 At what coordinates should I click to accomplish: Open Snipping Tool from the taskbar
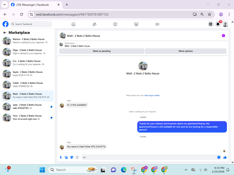coord(134,170)
